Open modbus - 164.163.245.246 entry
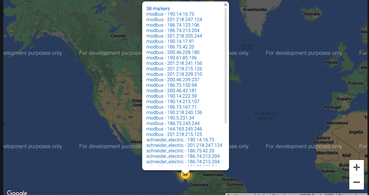The height and width of the screenshot is (195, 369). click(174, 129)
